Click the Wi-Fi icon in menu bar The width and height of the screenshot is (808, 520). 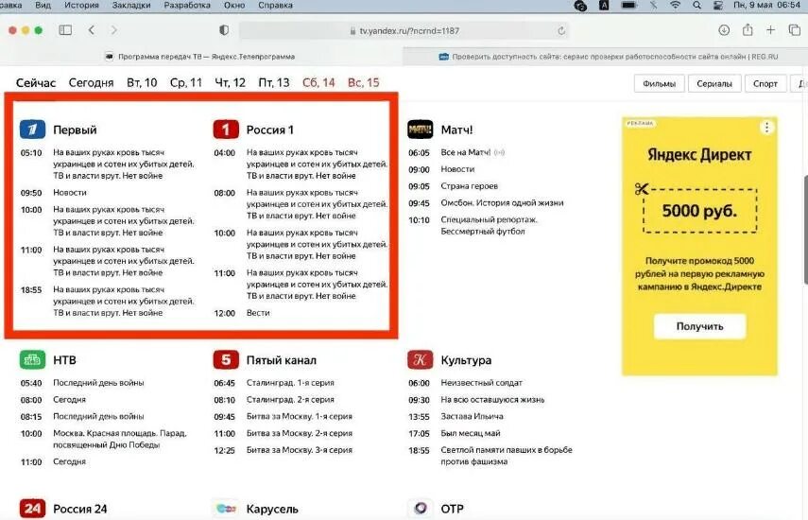(675, 5)
